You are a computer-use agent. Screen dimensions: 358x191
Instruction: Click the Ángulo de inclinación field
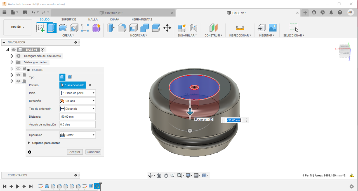(77, 124)
